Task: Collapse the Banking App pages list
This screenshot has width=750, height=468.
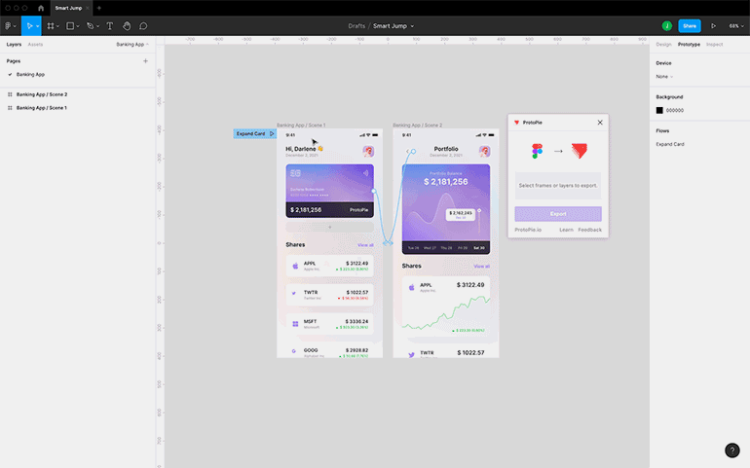Action: 132,44
